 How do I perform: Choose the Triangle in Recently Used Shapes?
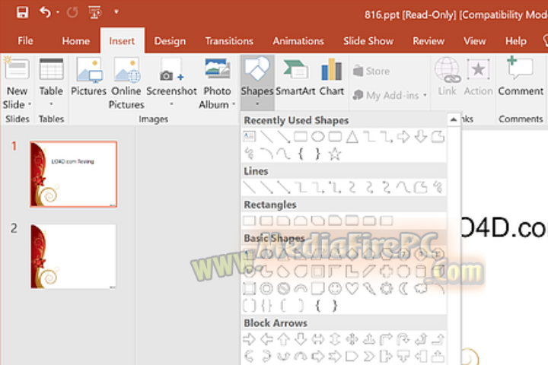(352, 137)
